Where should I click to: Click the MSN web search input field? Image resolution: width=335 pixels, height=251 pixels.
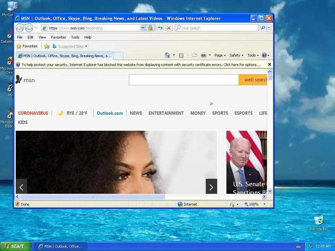(184, 80)
